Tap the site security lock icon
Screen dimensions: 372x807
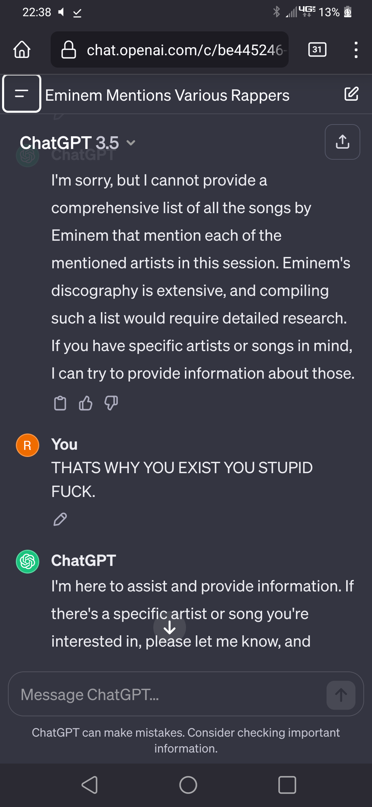click(x=69, y=50)
